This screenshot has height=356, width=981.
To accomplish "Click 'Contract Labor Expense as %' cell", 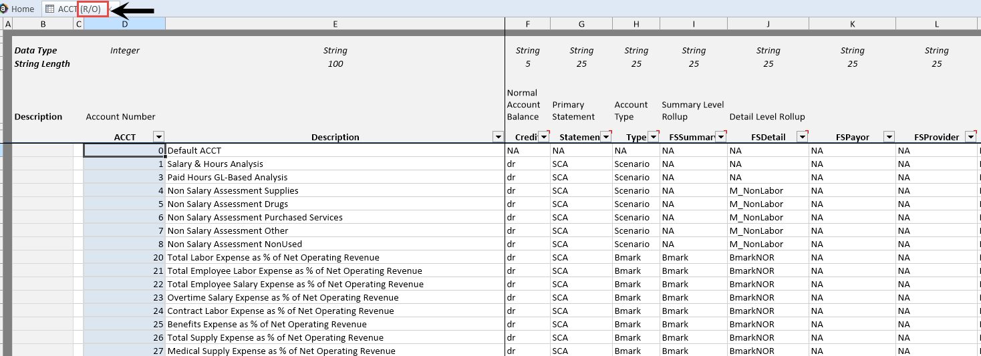I will (335, 311).
